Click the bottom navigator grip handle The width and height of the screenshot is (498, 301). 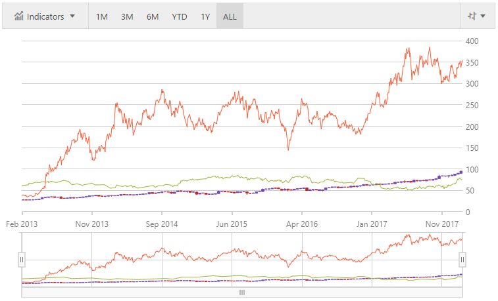(x=241, y=292)
